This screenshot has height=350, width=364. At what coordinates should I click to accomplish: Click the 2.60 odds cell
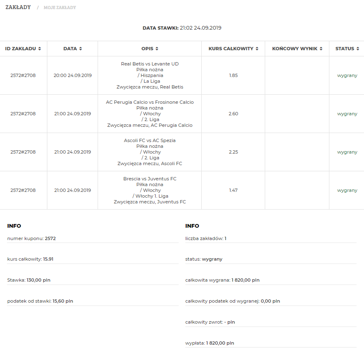tap(233, 114)
